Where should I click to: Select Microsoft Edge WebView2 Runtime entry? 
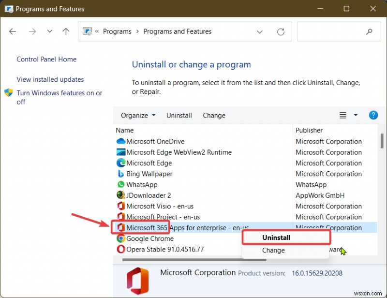click(x=179, y=152)
